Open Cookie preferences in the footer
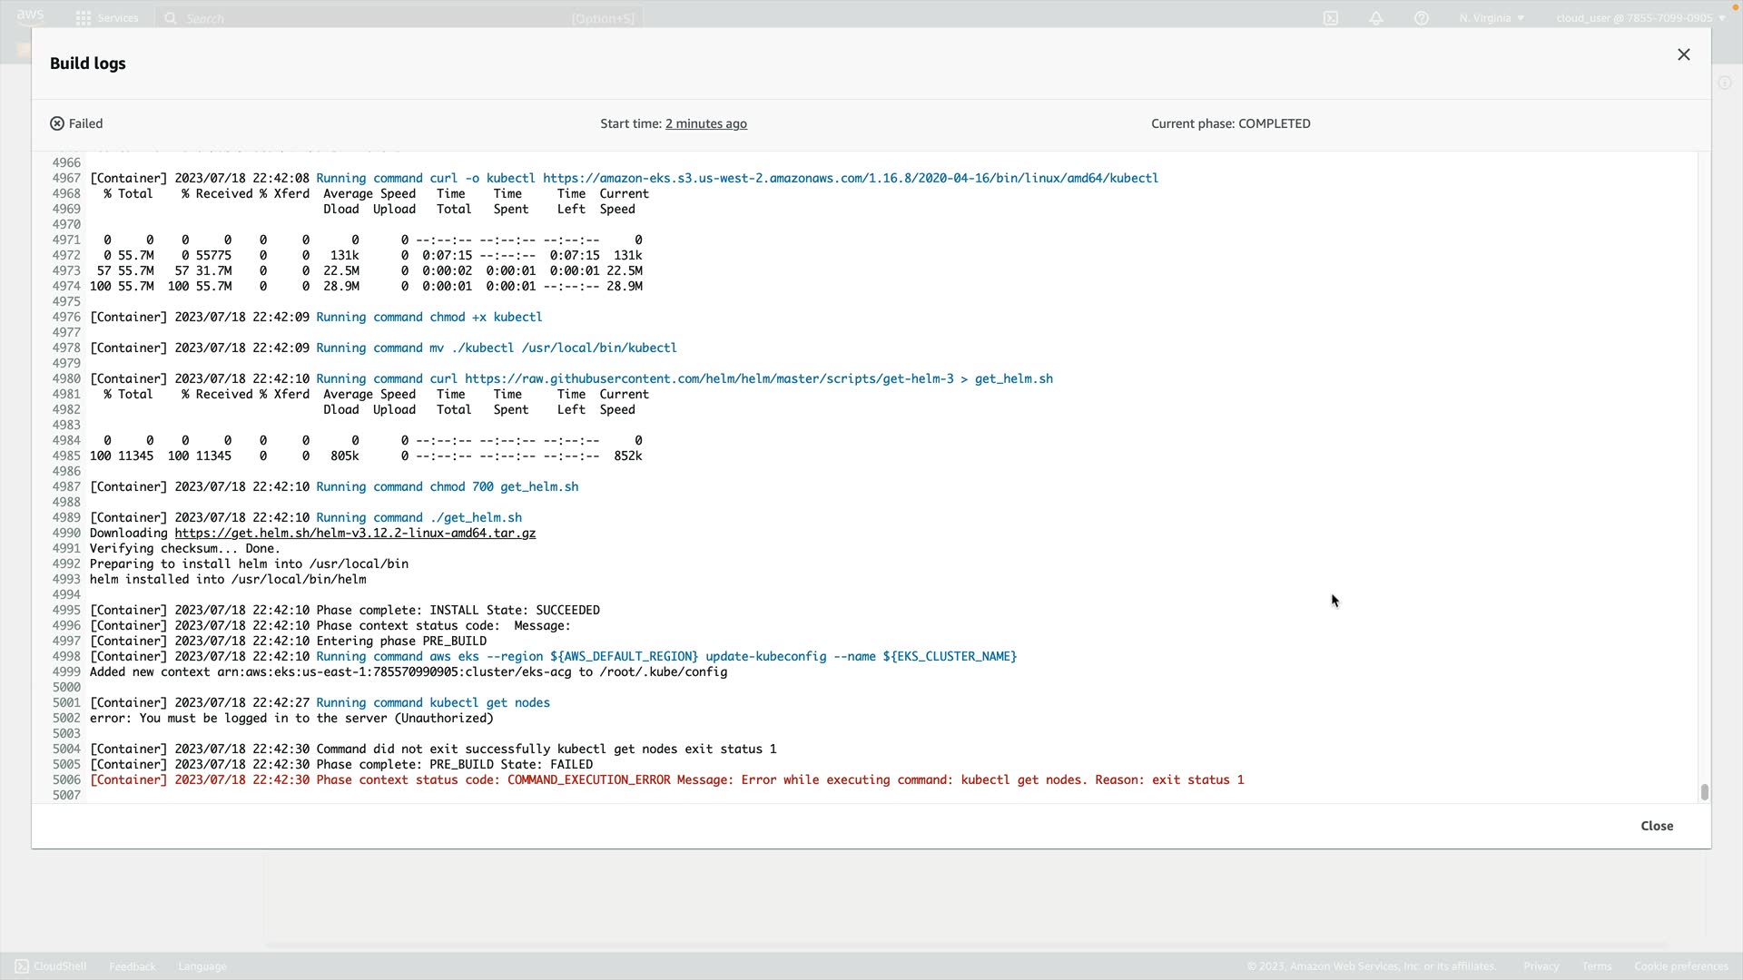 tap(1681, 966)
